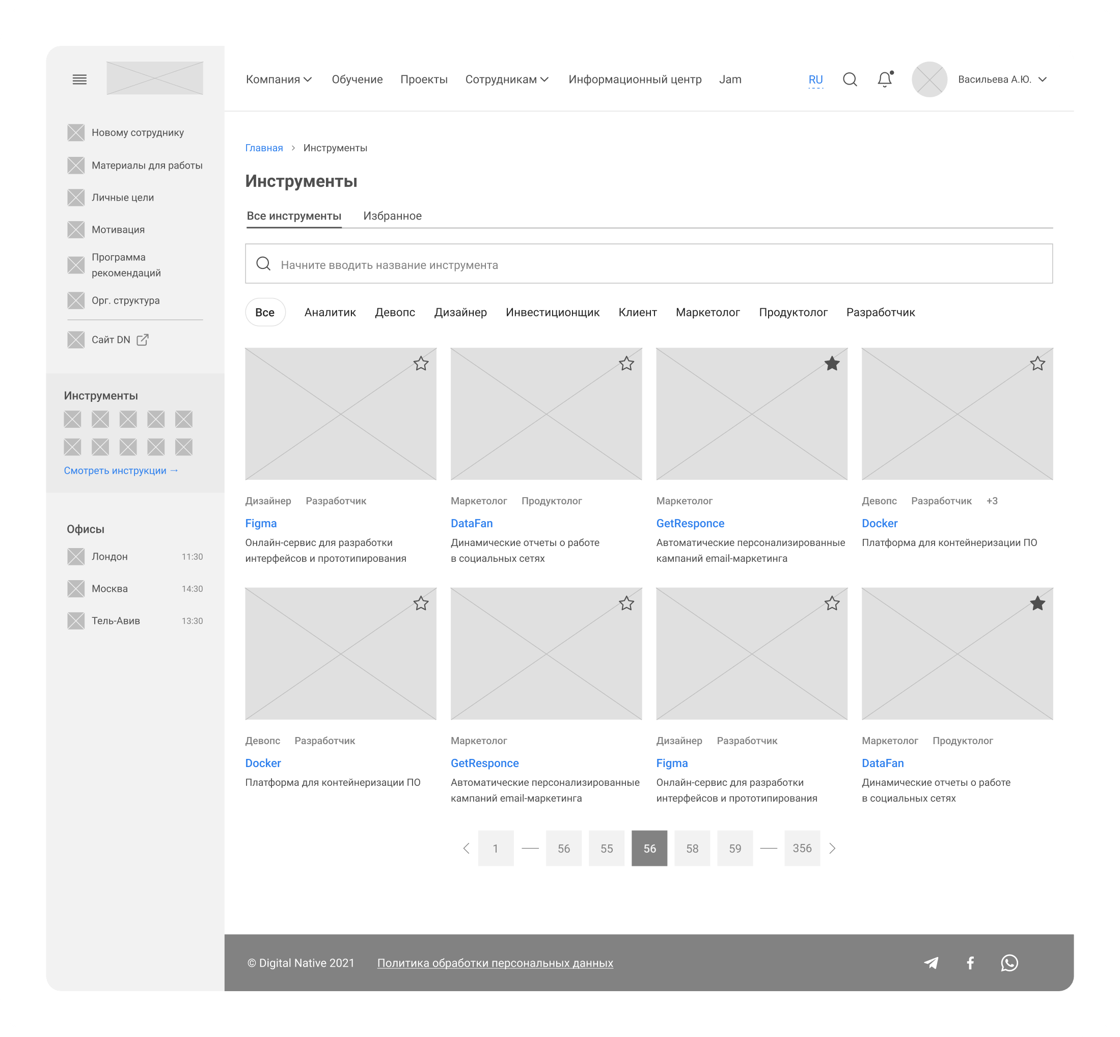Open the notifications bell
1120x1037 pixels.
click(884, 79)
